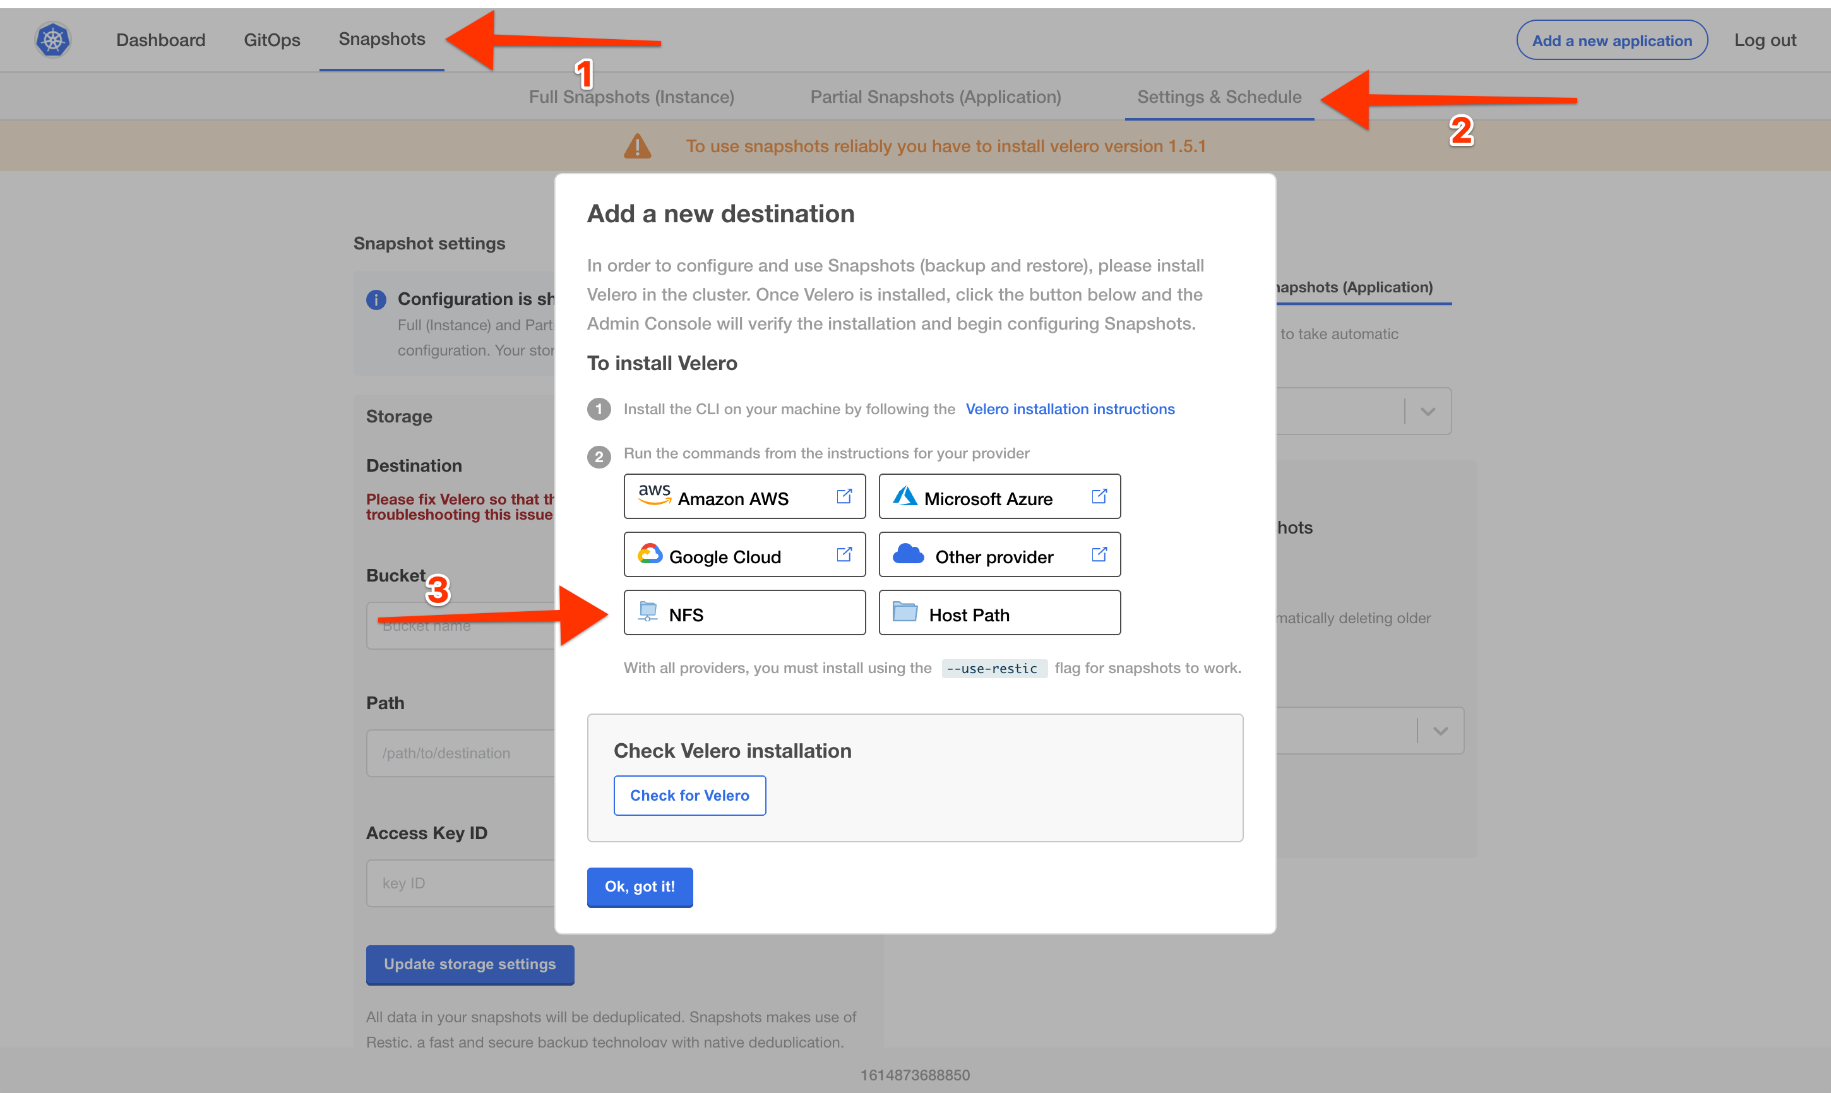Click the Access Key ID input field
Screen dimensions: 1831x1093
click(x=461, y=883)
